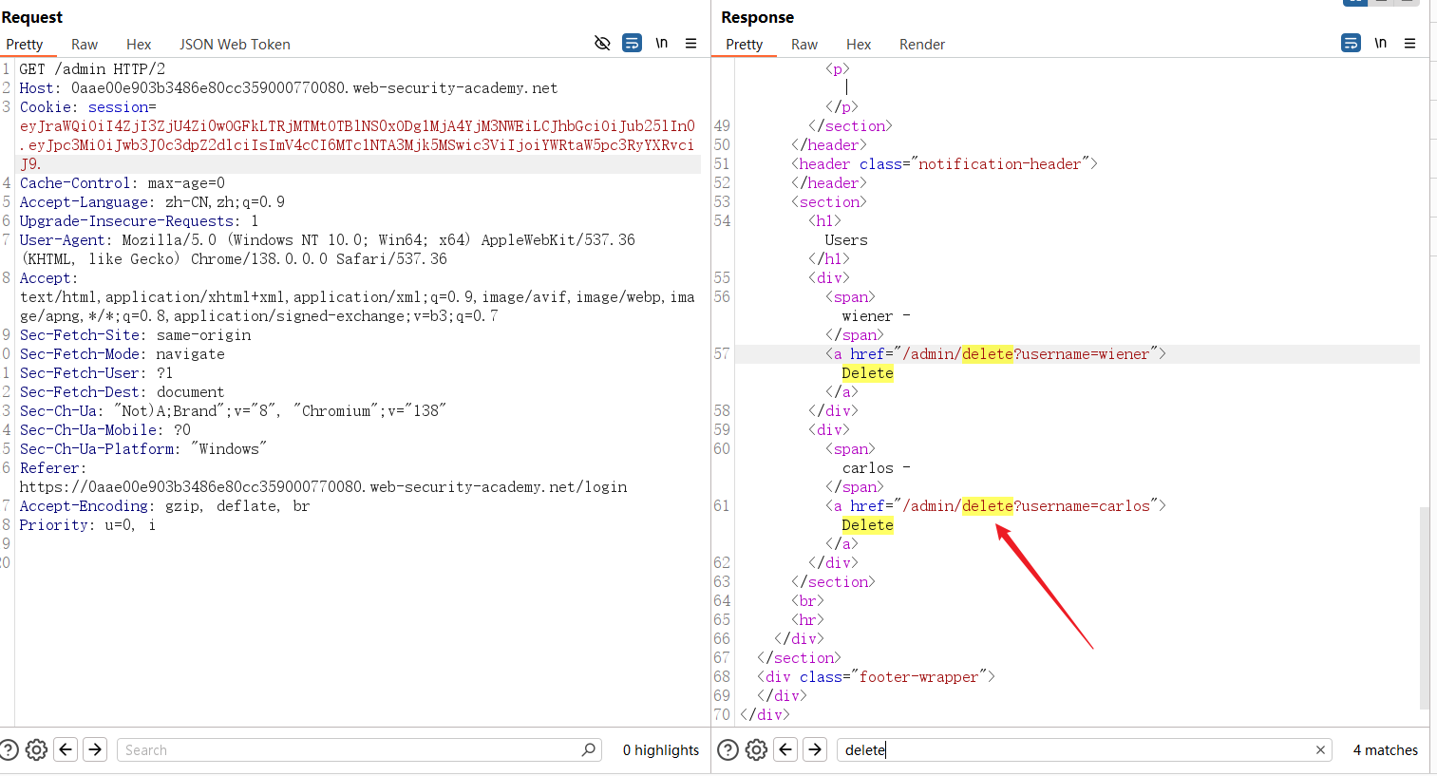Click the "Cookie: session=" header line
The width and height of the screenshot is (1437, 776).
click(x=87, y=107)
